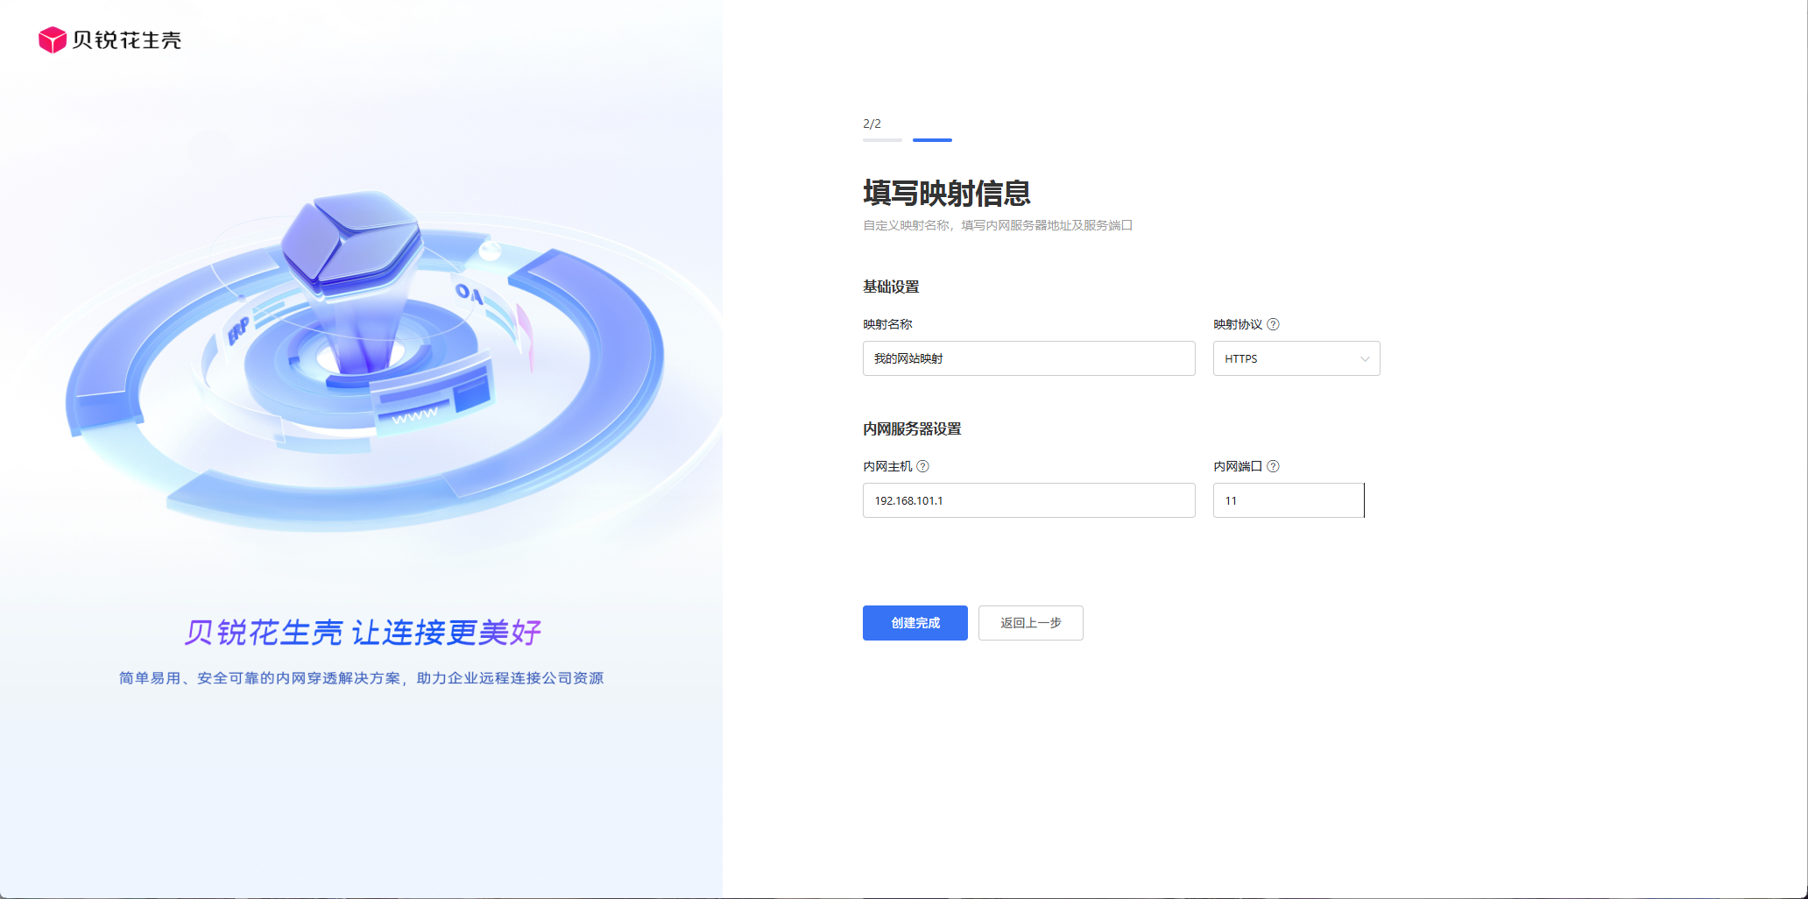Click the 贝锐花生壳 brand name text
This screenshot has height=899, width=1808.
point(127,40)
